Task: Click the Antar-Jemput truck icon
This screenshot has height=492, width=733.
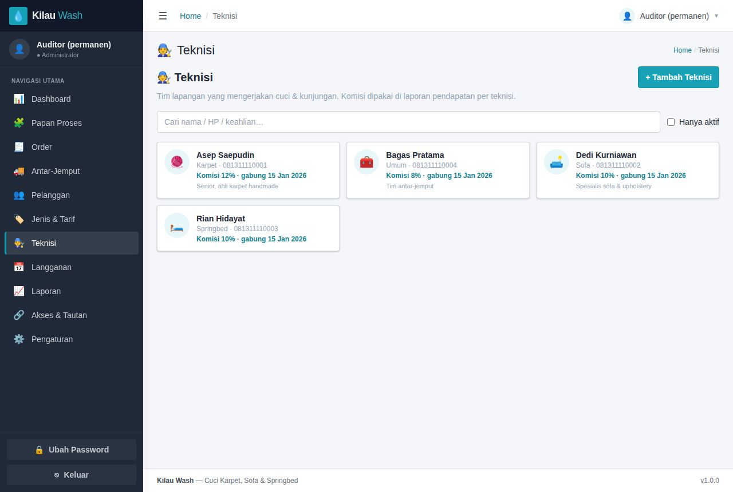Action: coord(19,171)
